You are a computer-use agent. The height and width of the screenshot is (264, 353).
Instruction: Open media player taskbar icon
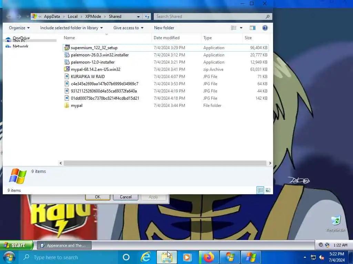(x=187, y=257)
